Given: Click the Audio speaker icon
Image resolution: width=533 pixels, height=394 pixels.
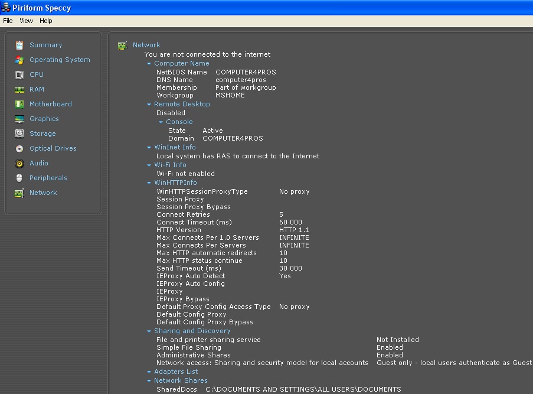Looking at the screenshot, I should tap(19, 163).
